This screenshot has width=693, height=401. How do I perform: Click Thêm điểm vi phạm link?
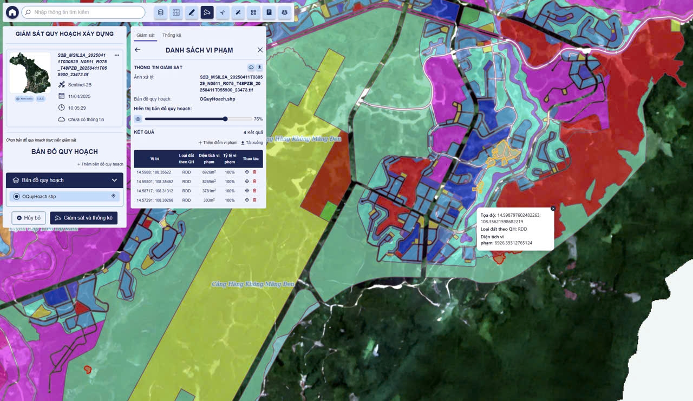coord(218,143)
